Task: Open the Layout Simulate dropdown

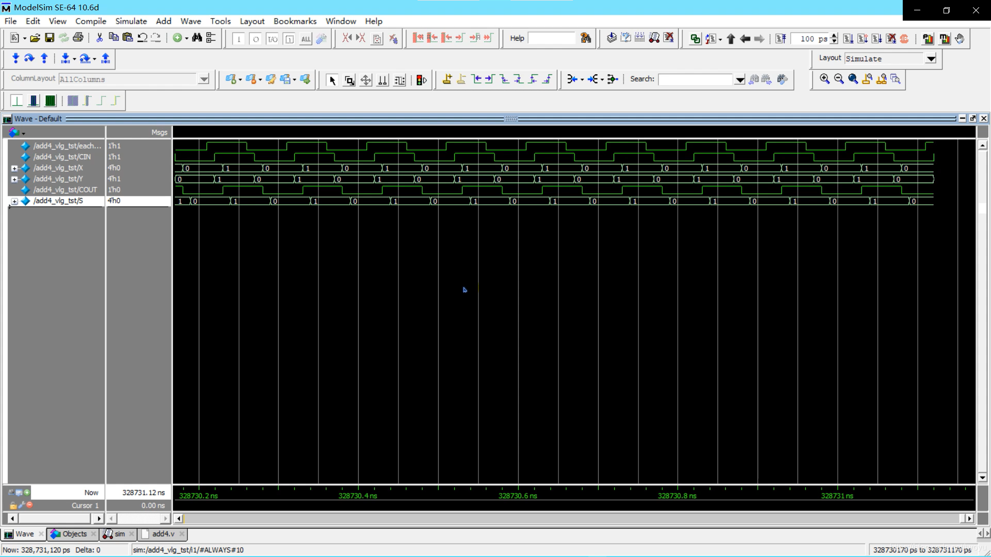Action: [931, 58]
